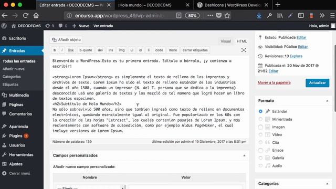Open the downloads arrow icon
The image size is (336, 189).
coord(259,15)
